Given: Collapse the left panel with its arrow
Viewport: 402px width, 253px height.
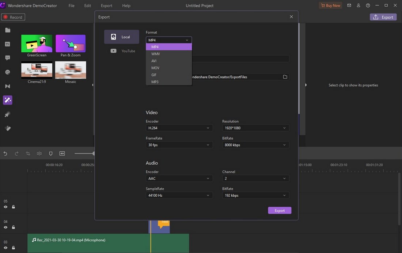Looking at the screenshot, I should 93,85.
